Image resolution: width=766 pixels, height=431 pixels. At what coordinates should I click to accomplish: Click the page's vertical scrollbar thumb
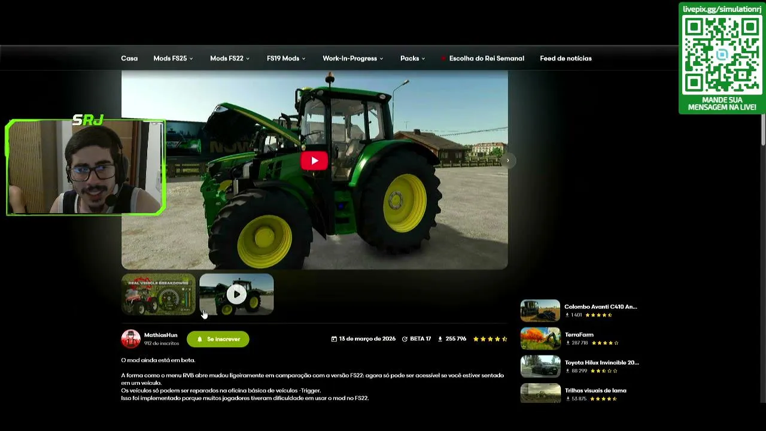[x=763, y=128]
